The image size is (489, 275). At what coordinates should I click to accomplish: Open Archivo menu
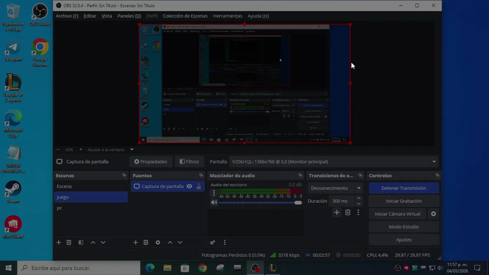pyautogui.click(x=67, y=16)
